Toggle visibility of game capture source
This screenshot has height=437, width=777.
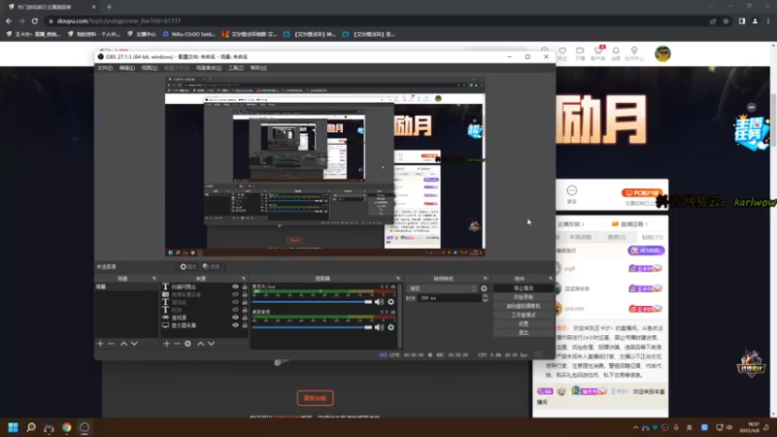(235, 318)
